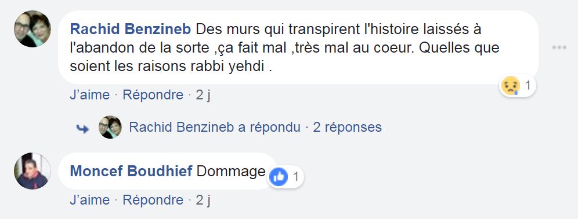Reply to Moncef's Dommage comment using Répondre
Viewport: 578px width, 219px height.
(x=153, y=200)
